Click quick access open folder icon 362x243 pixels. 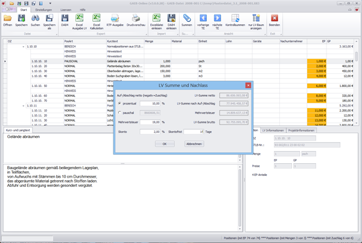pos(11,3)
